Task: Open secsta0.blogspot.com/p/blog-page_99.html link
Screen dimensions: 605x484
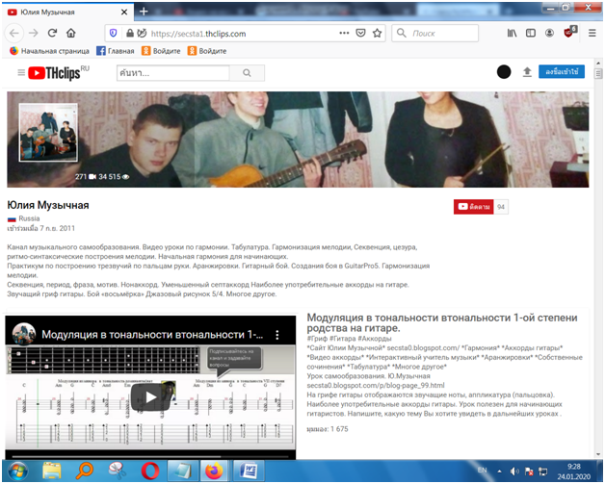Action: point(376,385)
